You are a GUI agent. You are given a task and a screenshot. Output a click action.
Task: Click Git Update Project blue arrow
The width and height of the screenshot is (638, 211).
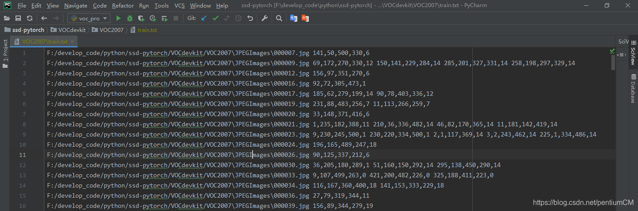click(204, 18)
